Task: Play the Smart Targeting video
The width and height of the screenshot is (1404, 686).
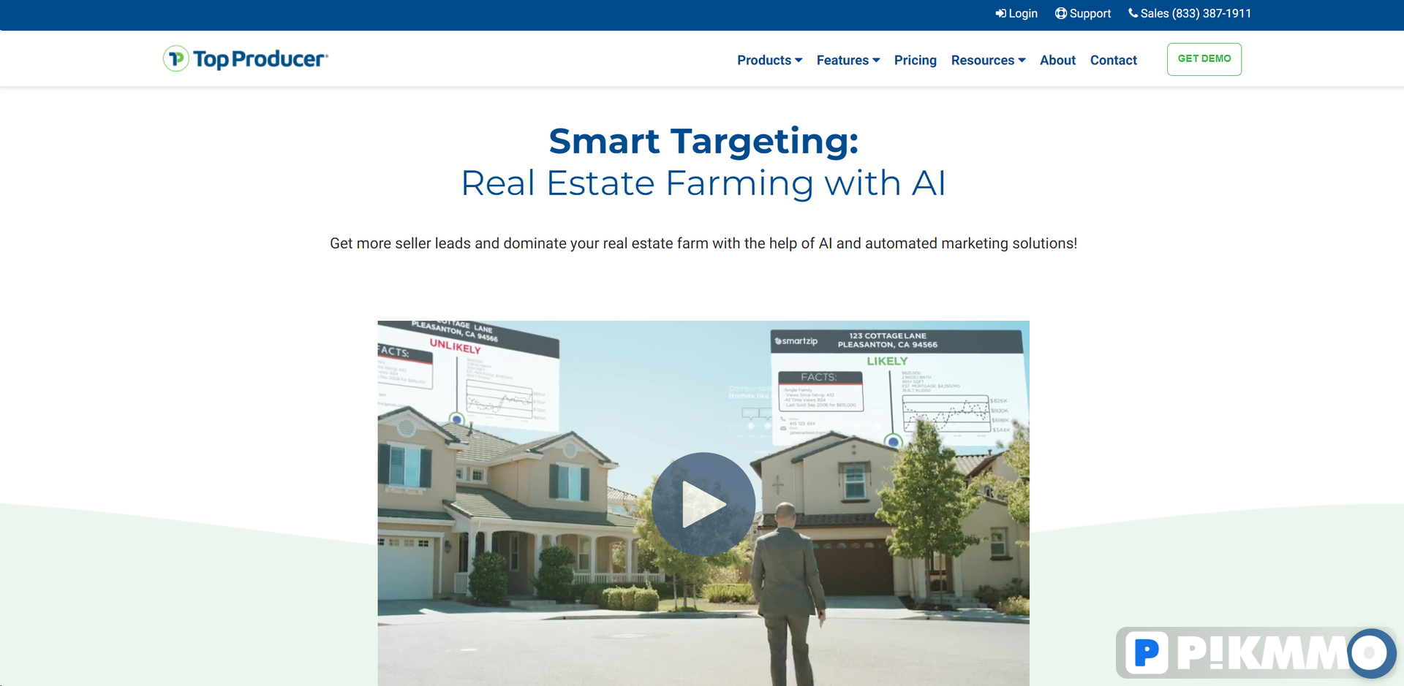Action: [x=703, y=504]
